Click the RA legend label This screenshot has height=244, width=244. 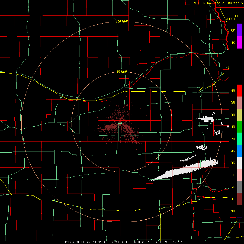pyautogui.click(x=233, y=139)
